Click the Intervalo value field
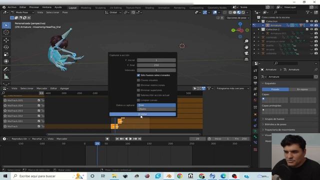This screenshot has width=320, height=180. click(156, 70)
